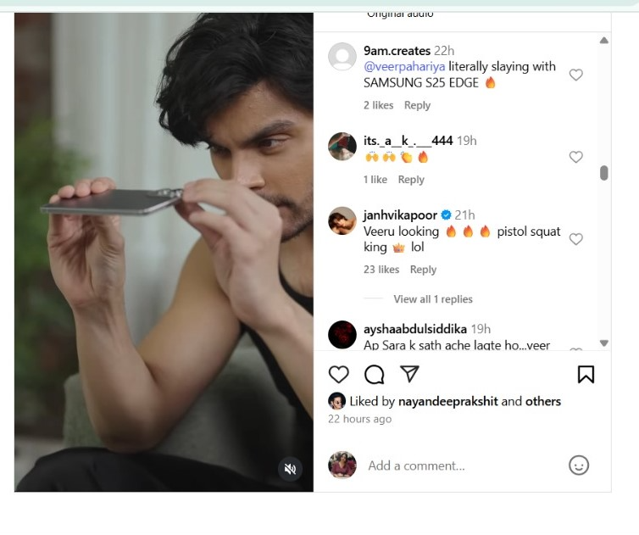Click the comments scrollbar thumb
This screenshot has height=535, width=639.
603,173
